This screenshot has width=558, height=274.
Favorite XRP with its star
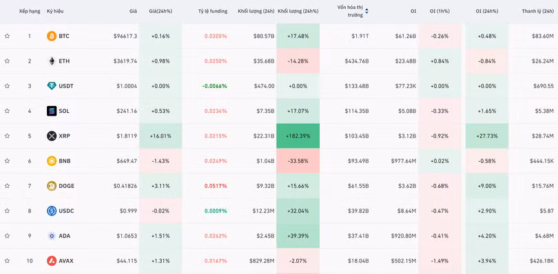(7, 136)
